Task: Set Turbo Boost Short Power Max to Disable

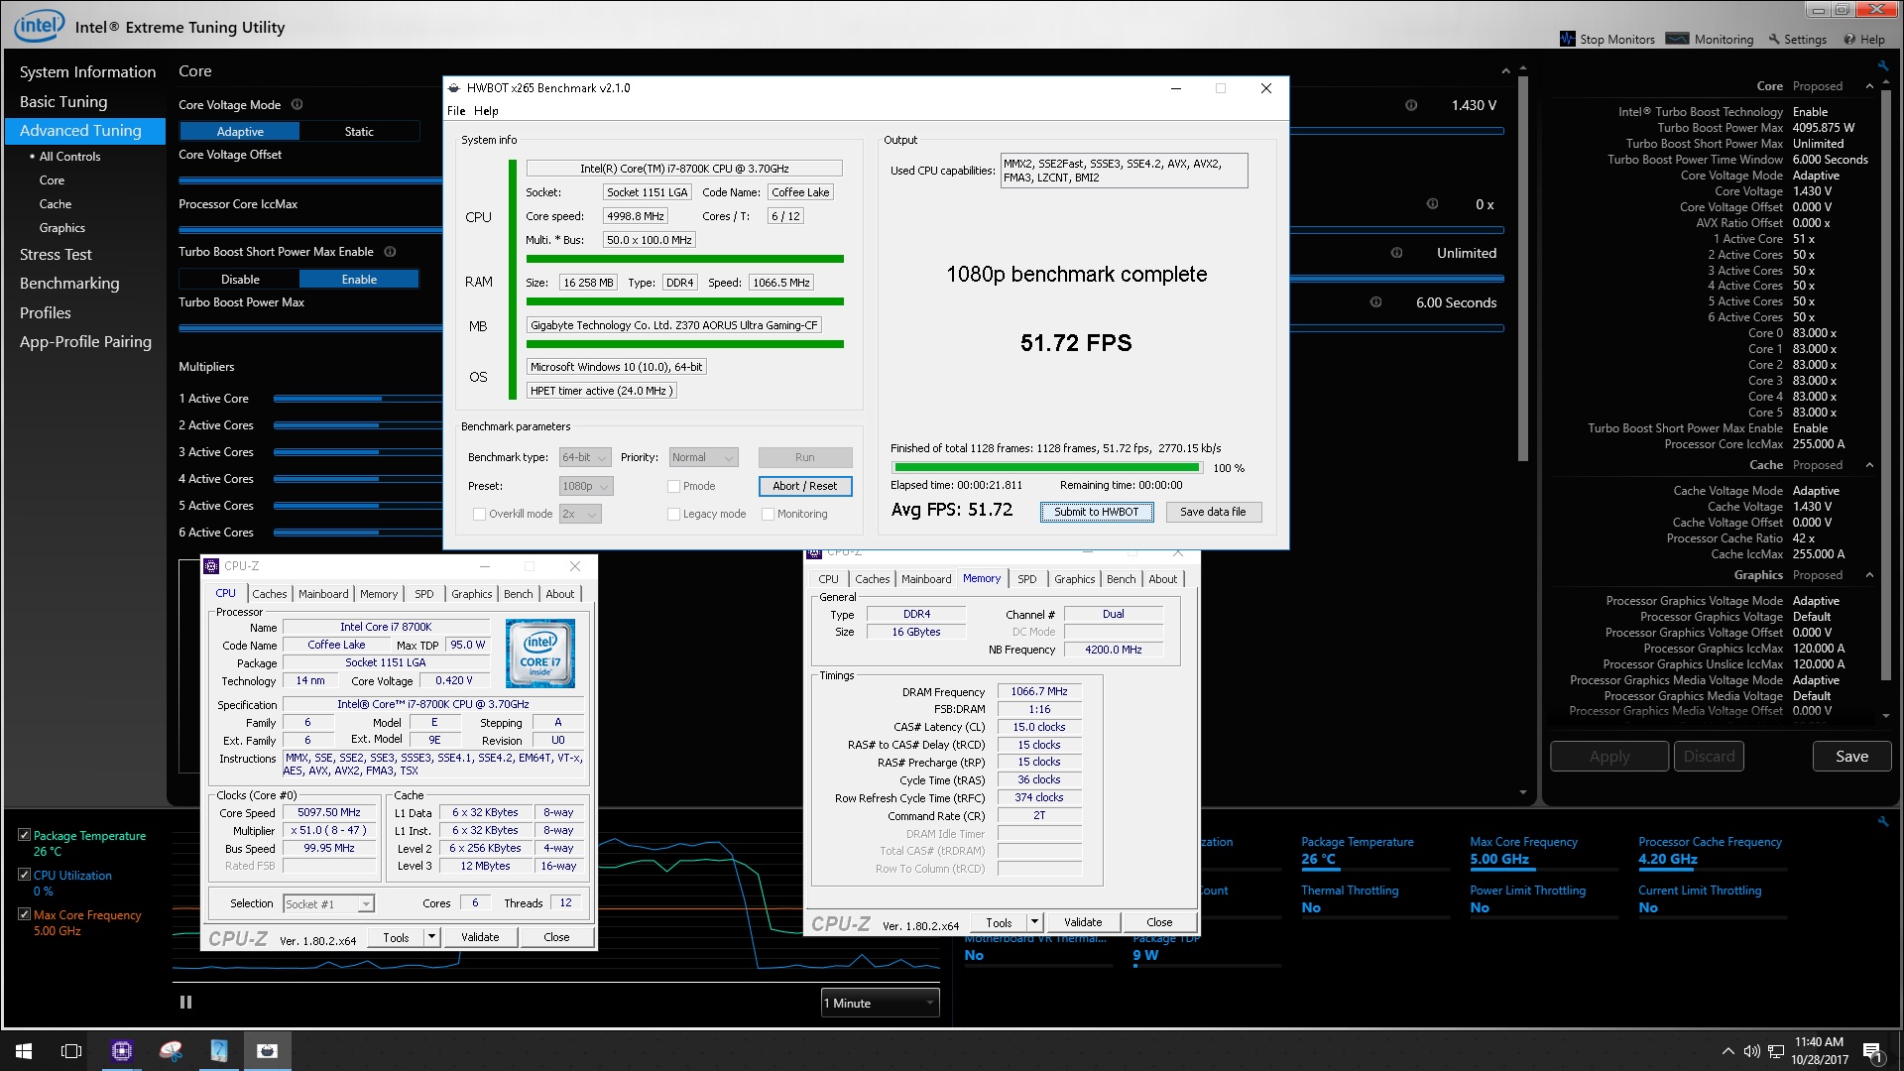Action: 240,280
